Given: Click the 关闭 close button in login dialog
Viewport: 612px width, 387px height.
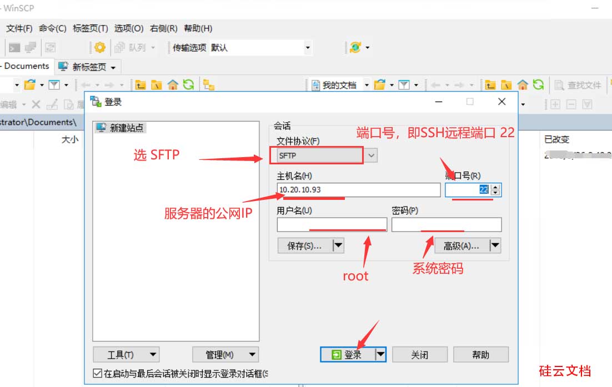Looking at the screenshot, I should coord(420,355).
